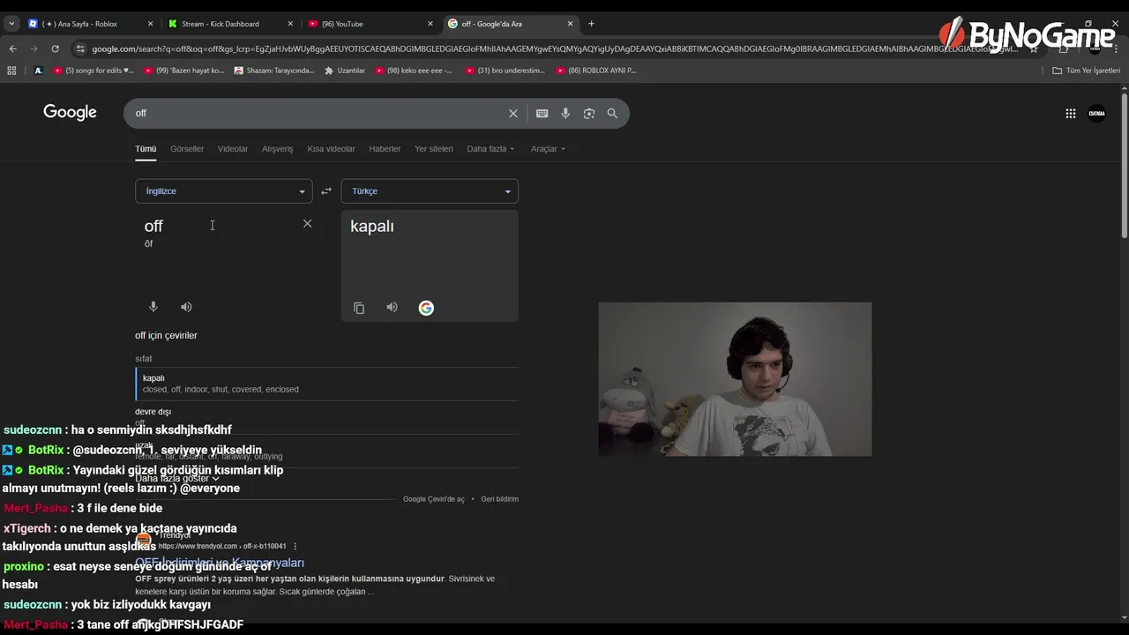Image resolution: width=1129 pixels, height=635 pixels.
Task: Expand the Daha fazla search filter
Action: coord(490,149)
